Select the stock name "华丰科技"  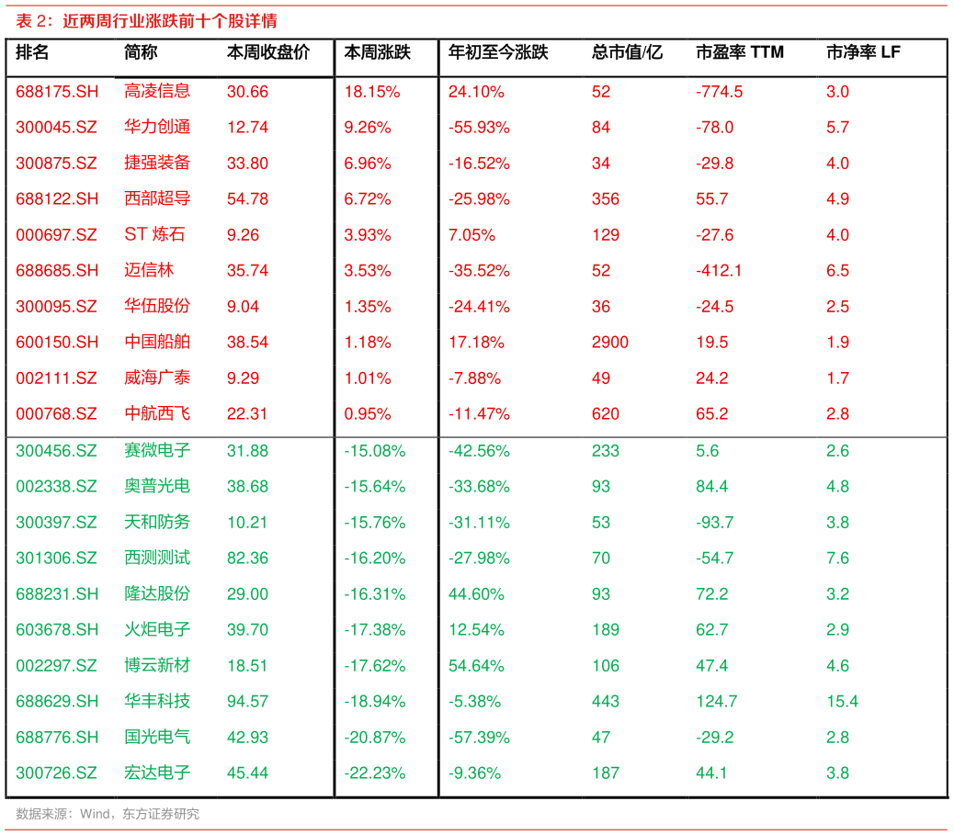point(157,701)
